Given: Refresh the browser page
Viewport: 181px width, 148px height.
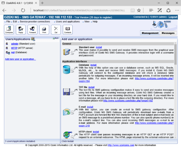Looking at the screenshot, I should point(23,10).
